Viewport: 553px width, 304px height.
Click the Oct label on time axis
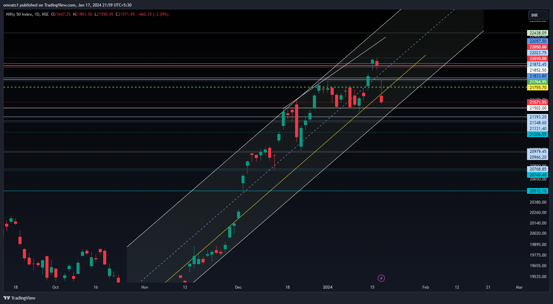click(56, 287)
